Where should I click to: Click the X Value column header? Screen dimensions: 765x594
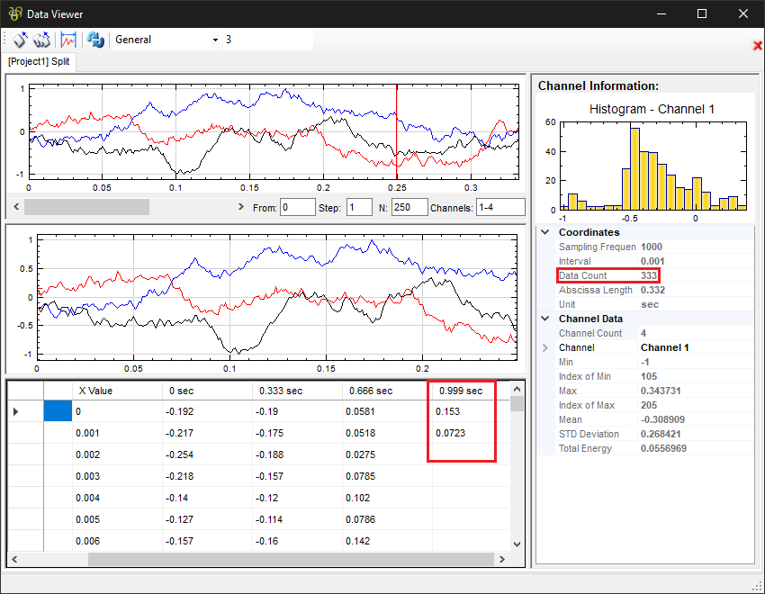click(103, 391)
